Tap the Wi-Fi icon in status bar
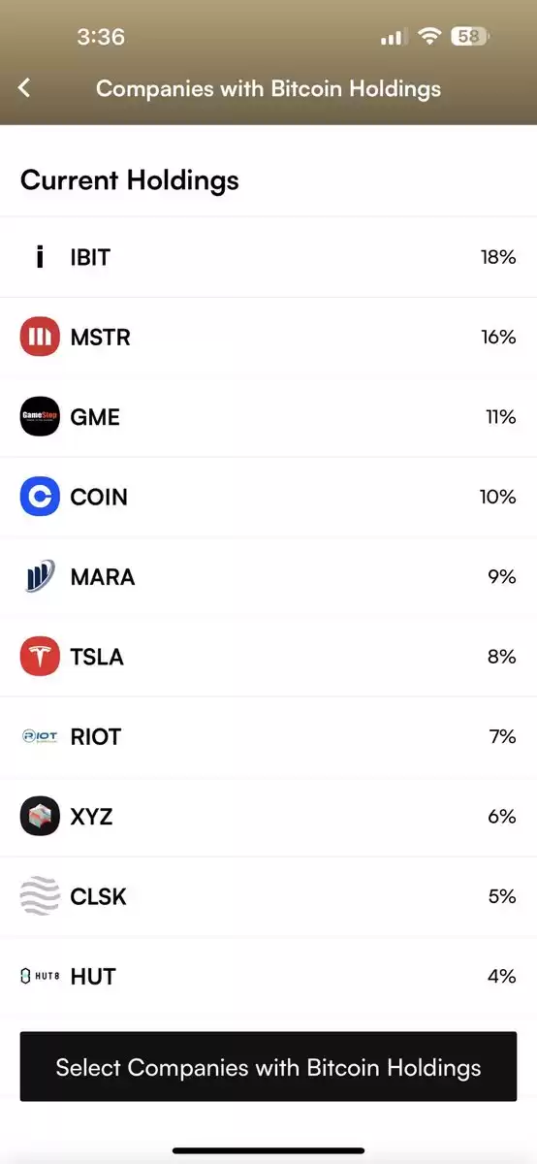The width and height of the screenshot is (537, 1164). coord(428,37)
